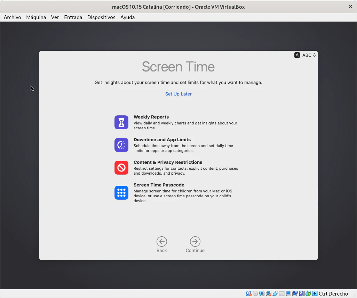Choose the Set Up Later link
The height and width of the screenshot is (298, 357).
pyautogui.click(x=178, y=94)
